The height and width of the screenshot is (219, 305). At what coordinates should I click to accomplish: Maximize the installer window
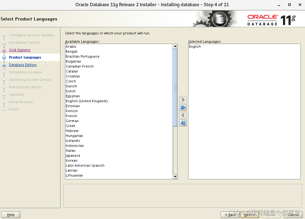point(290,5)
